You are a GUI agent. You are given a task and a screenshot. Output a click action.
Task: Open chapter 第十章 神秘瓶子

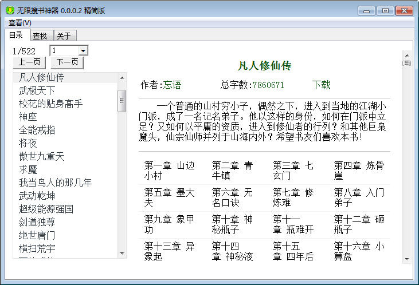[x=232, y=225]
